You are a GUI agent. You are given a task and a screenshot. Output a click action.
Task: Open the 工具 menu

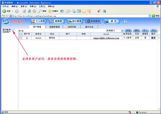(42, 6)
